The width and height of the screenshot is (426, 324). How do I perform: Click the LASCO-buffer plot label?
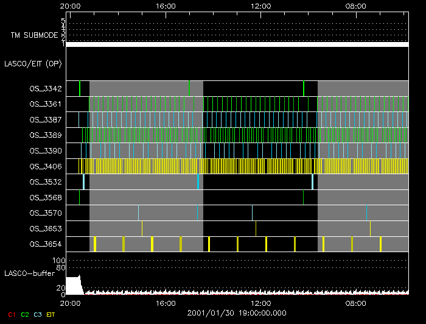(29, 272)
